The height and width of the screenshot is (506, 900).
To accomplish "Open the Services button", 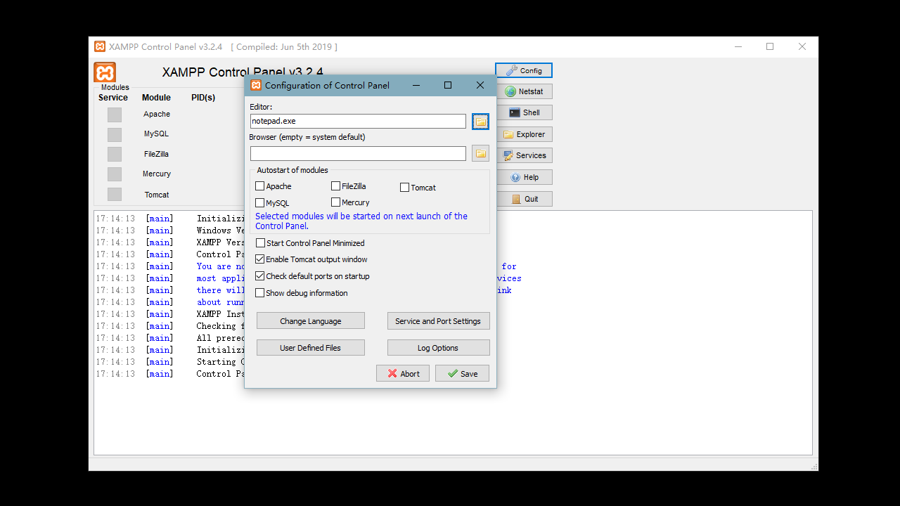I will click(525, 155).
